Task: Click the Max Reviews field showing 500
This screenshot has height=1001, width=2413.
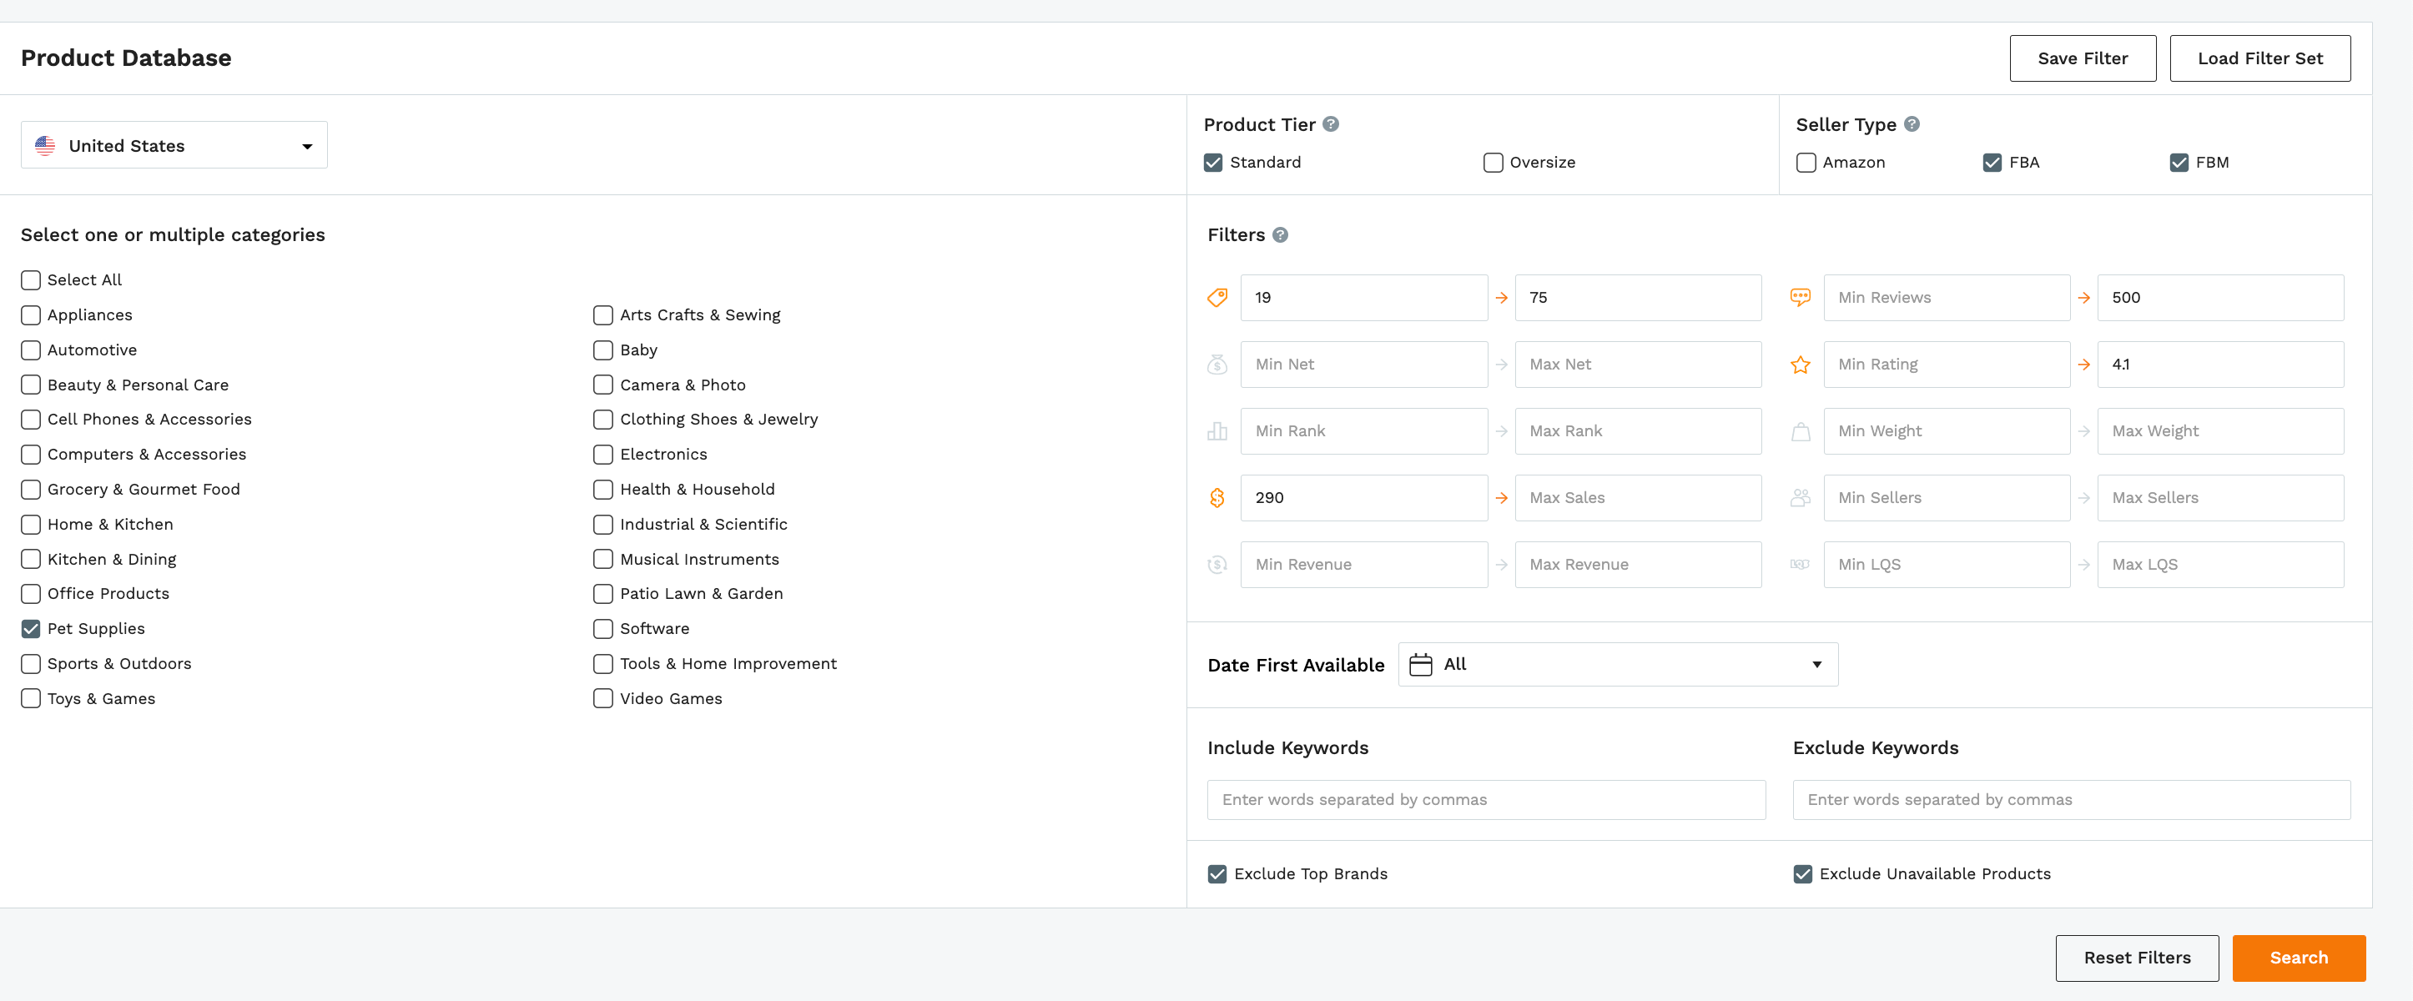Action: 2220,298
